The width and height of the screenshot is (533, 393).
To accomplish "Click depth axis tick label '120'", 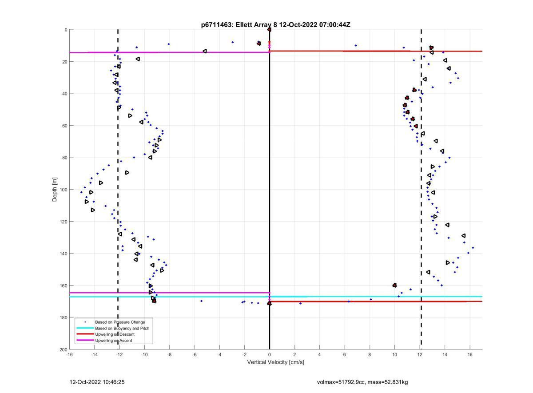I will tap(63, 222).
